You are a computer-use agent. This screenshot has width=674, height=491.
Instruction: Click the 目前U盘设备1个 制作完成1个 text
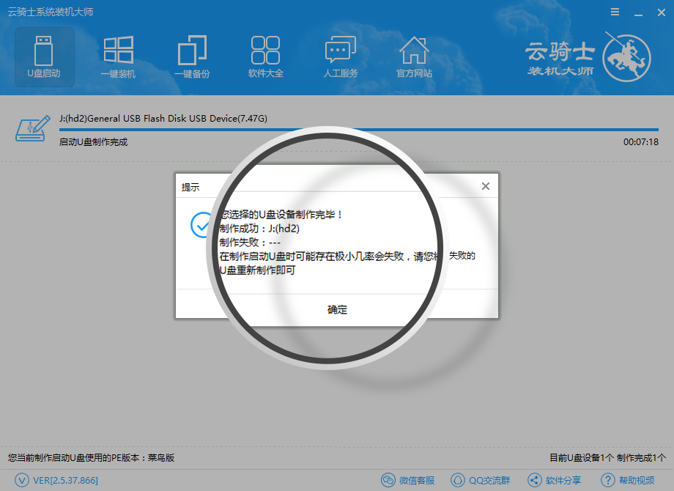click(x=608, y=458)
